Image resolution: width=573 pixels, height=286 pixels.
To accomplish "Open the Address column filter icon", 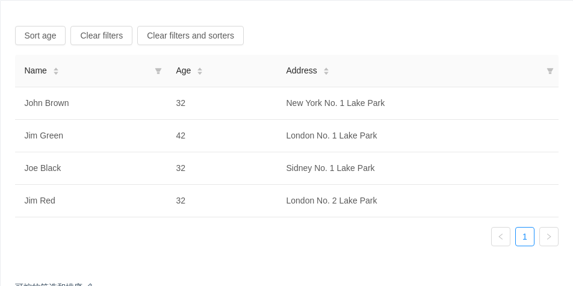I will [x=550, y=71].
